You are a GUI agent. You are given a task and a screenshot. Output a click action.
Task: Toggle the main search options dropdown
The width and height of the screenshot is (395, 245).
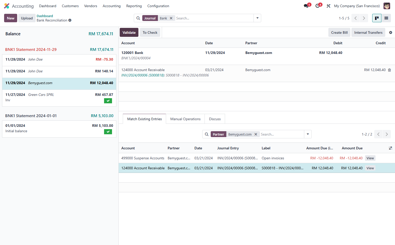[257, 18]
